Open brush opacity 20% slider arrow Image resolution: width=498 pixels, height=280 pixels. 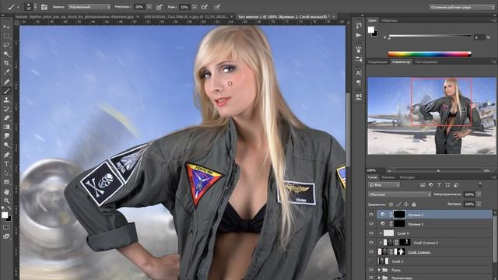tap(149, 7)
